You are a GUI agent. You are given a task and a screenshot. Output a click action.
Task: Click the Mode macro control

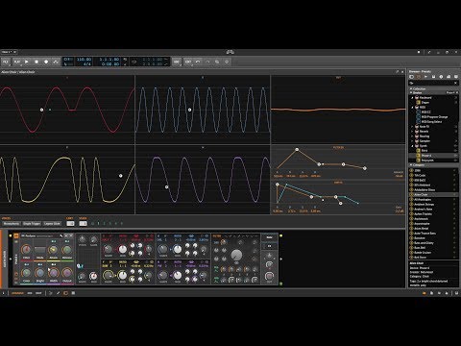point(39,250)
